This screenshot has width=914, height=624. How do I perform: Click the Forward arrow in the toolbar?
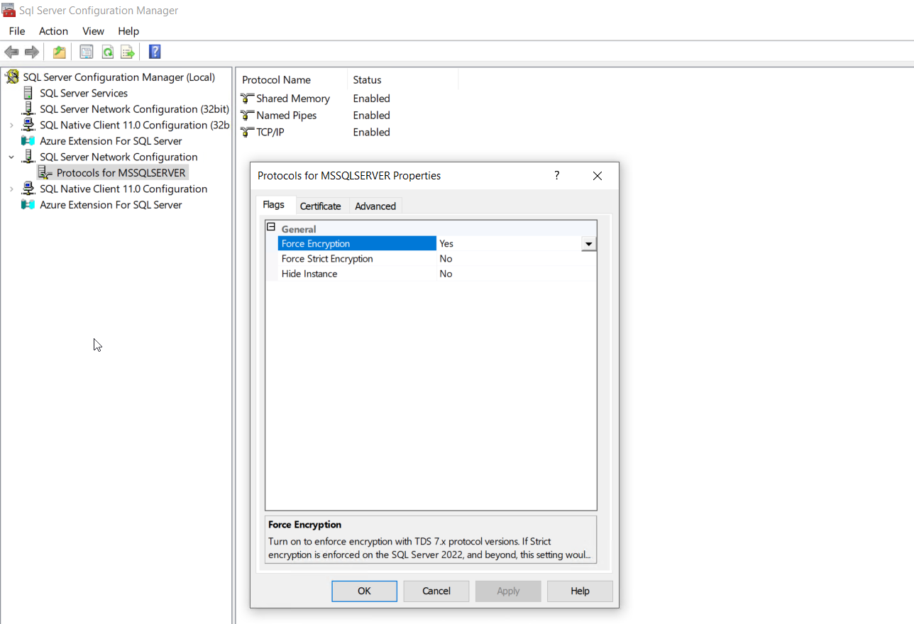click(31, 52)
